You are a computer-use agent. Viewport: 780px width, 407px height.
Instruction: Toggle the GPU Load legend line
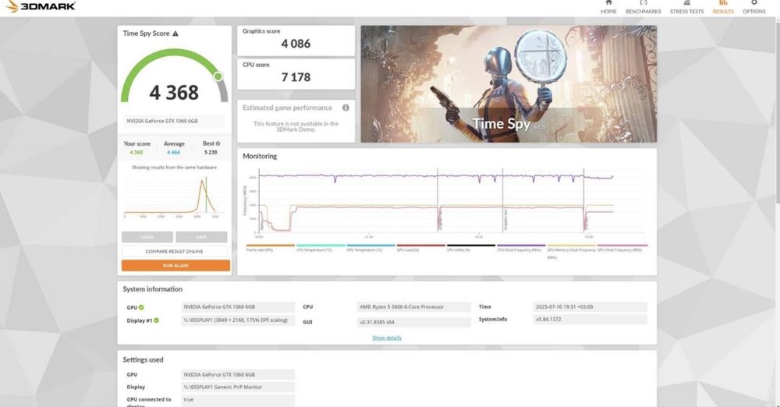pos(421,246)
